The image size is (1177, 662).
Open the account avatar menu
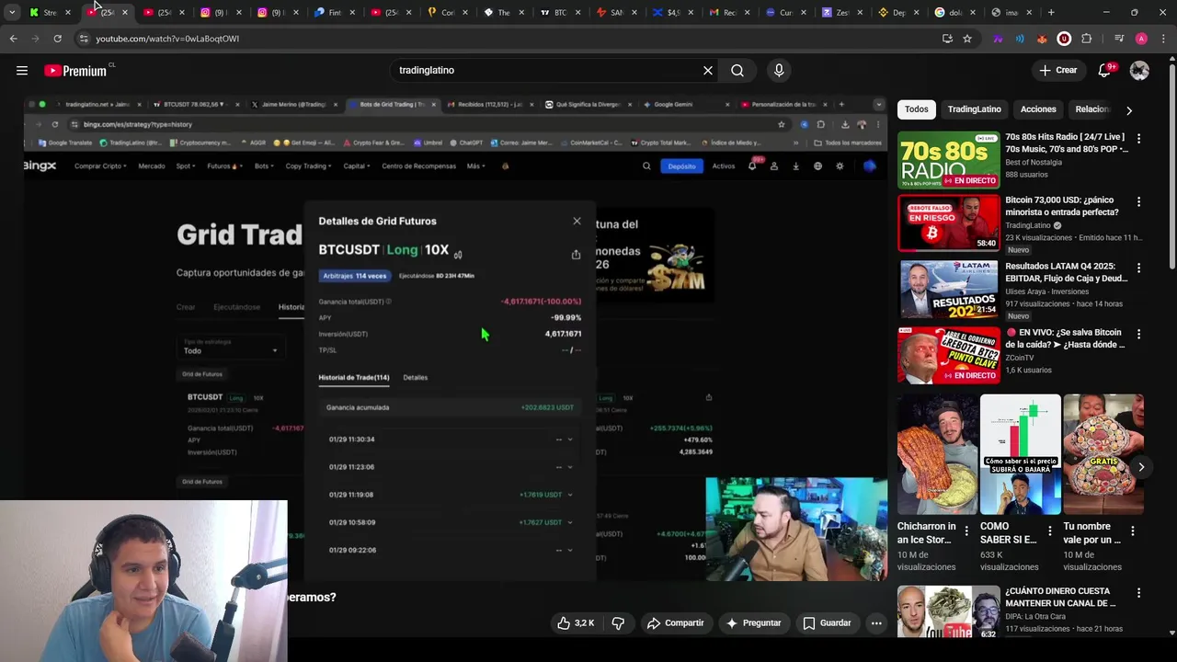coord(1139,70)
